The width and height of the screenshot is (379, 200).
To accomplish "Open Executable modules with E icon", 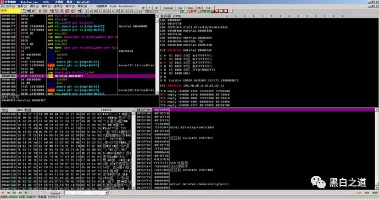I will [91, 11].
